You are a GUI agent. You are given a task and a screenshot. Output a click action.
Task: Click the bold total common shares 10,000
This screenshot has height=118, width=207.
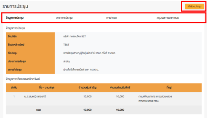[x=87, y=110]
